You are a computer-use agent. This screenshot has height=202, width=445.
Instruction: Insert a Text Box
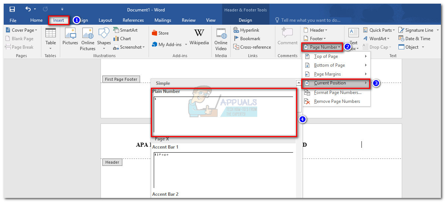pos(354,39)
